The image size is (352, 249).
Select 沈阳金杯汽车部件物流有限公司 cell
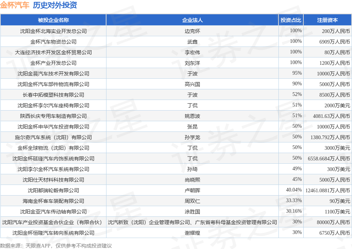click(53, 84)
